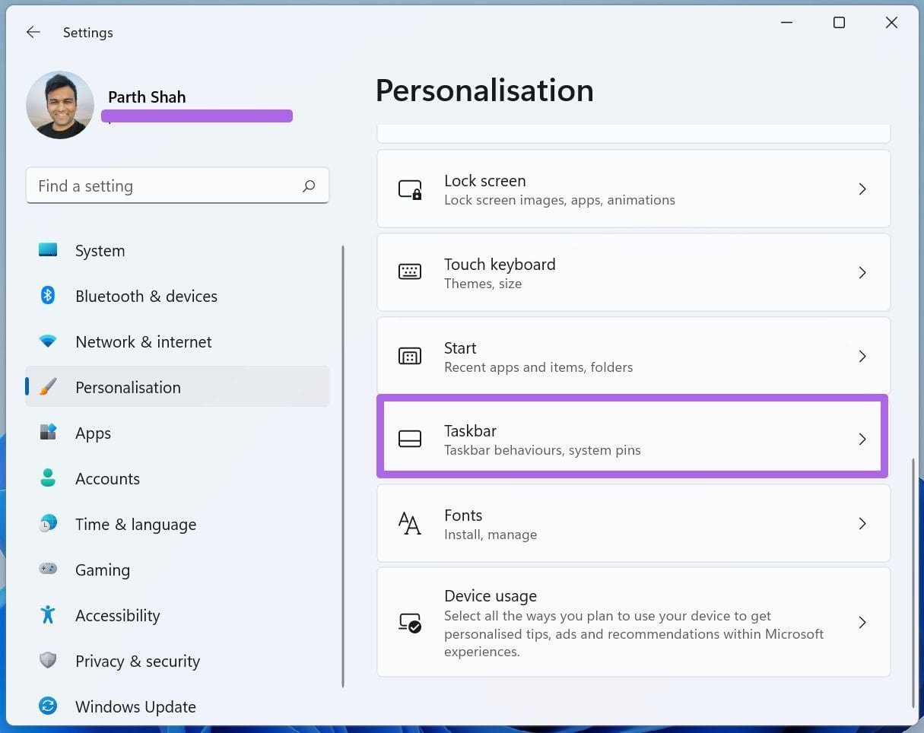Click the Accounts person icon
This screenshot has width=924, height=733.
pyautogui.click(x=48, y=478)
